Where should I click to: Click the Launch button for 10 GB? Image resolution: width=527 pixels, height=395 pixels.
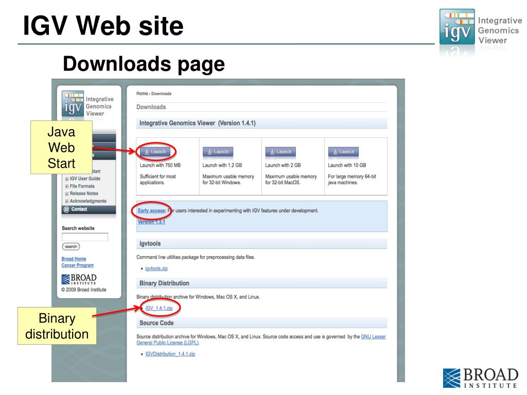(343, 152)
